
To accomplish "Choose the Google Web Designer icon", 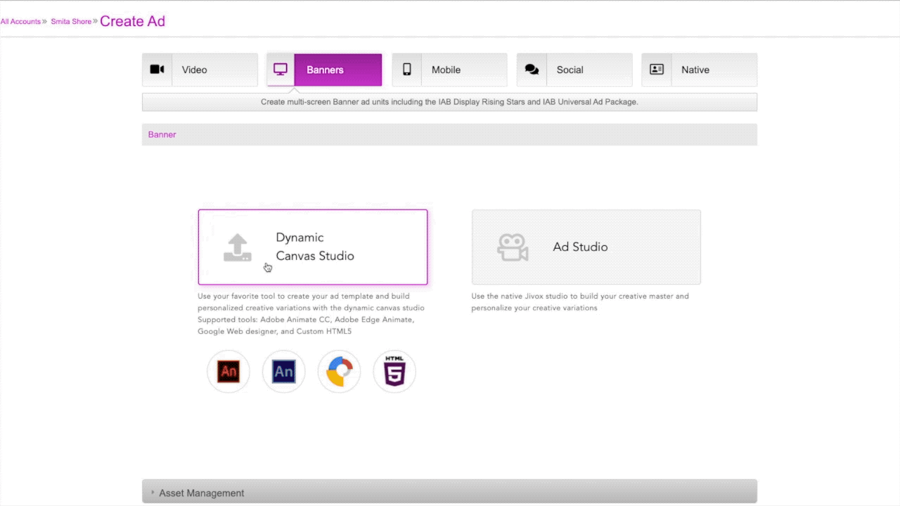I will [339, 372].
